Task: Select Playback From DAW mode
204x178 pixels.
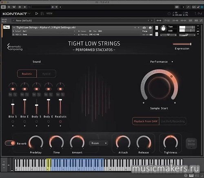Action: (146, 121)
